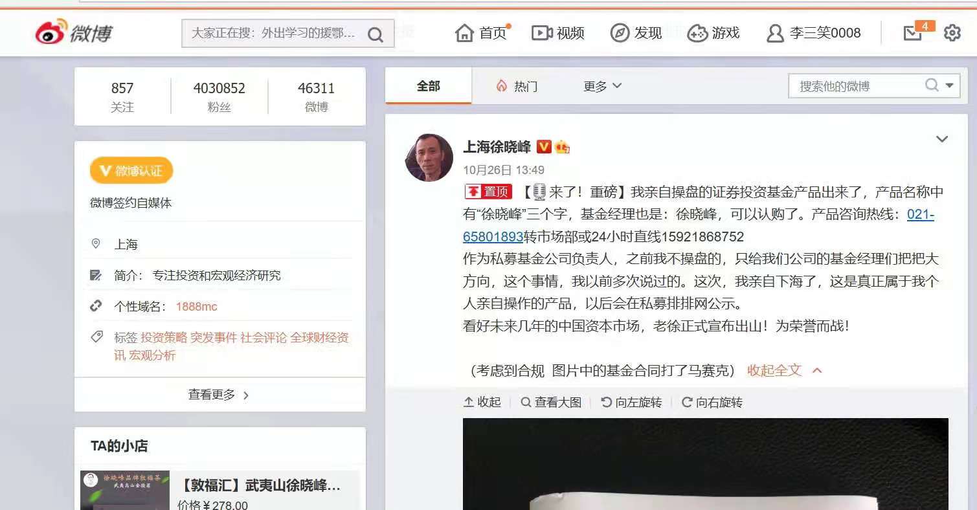Click 查看大图 to view large image
Image resolution: width=977 pixels, height=510 pixels.
point(551,403)
